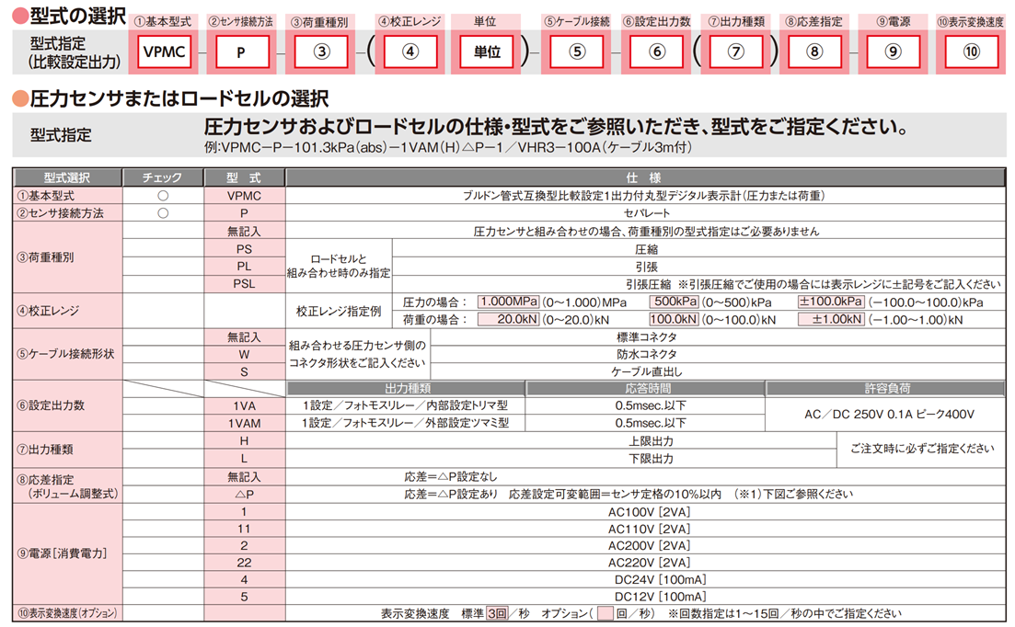Click the 許容負荷 sub-header
The width and height of the screenshot is (1015, 627).
885,389
